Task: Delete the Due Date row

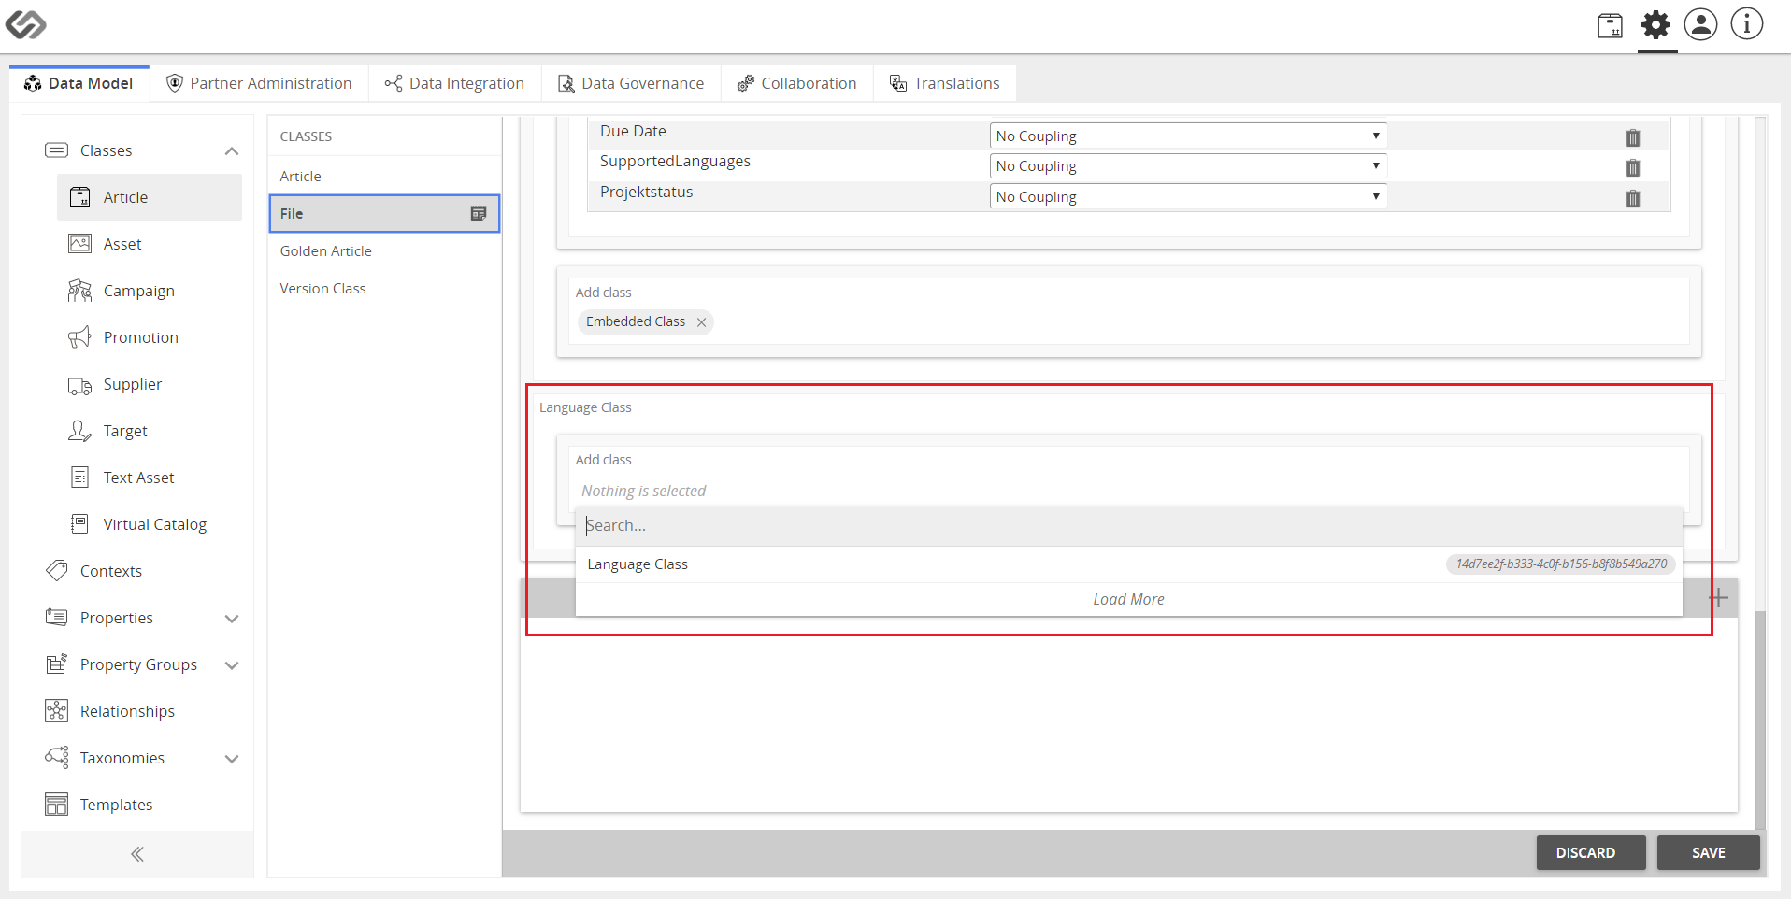Action: coord(1633,137)
